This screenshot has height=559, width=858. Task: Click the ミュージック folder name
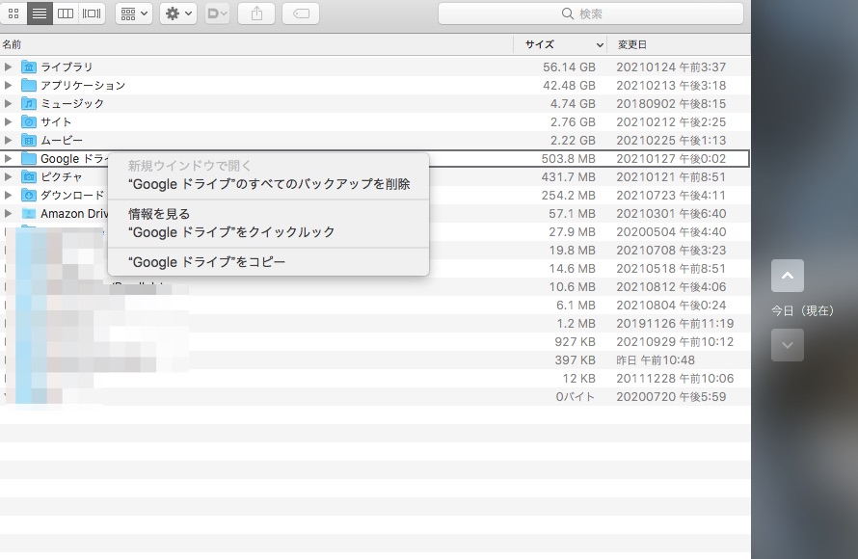[72, 103]
